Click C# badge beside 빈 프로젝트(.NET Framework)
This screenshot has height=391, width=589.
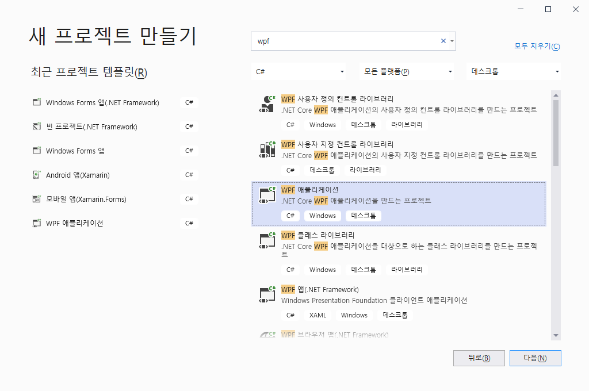[189, 126]
